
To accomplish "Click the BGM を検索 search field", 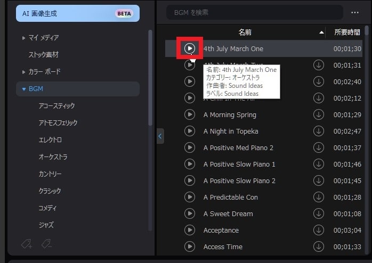I will 254,12.
